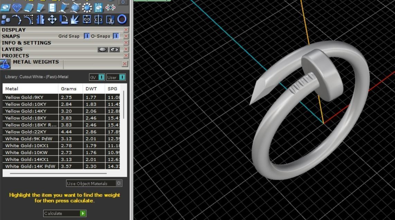Viewport: 395px width, 220px height.
Task: Open the halo gem setting tool
Action: point(87,8)
